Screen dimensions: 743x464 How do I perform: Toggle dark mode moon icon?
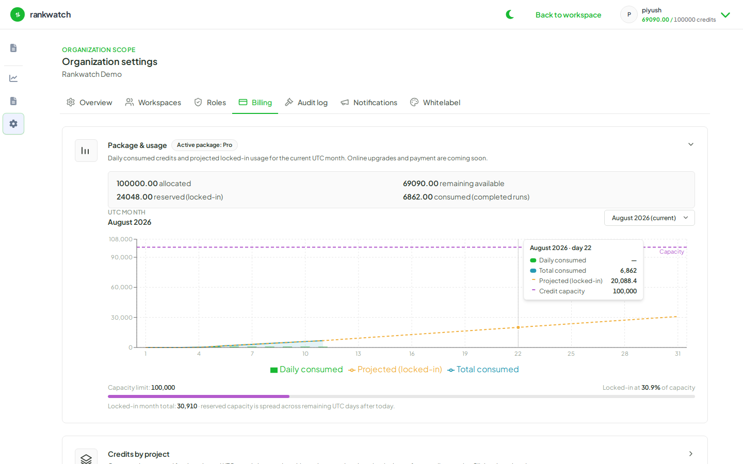[510, 14]
